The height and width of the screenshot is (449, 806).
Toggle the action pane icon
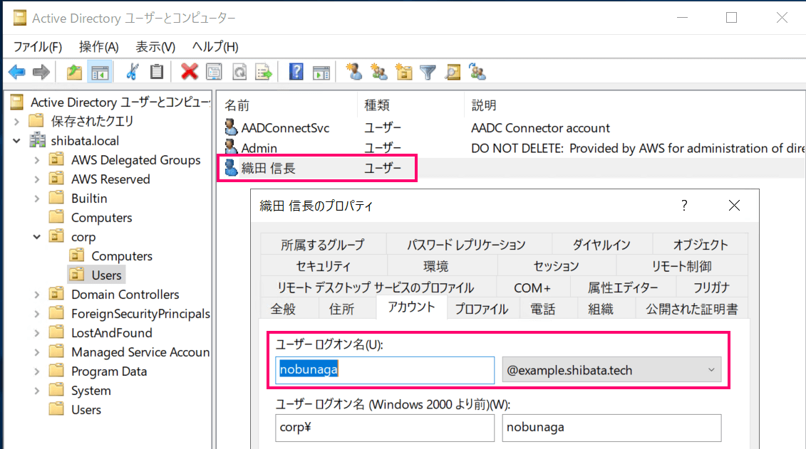(321, 72)
